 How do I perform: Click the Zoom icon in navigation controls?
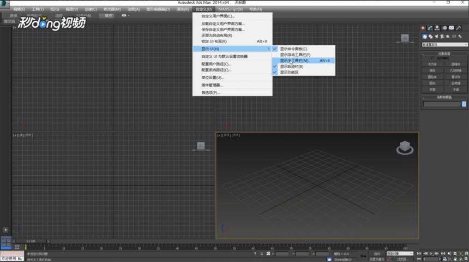point(449,254)
